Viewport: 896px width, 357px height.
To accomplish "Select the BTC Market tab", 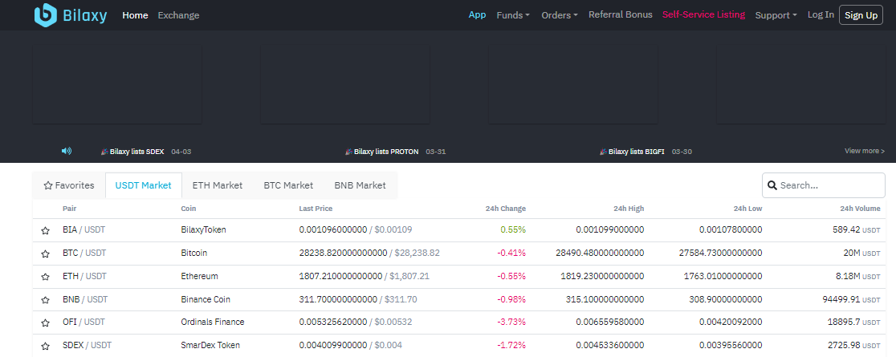I will [x=288, y=185].
